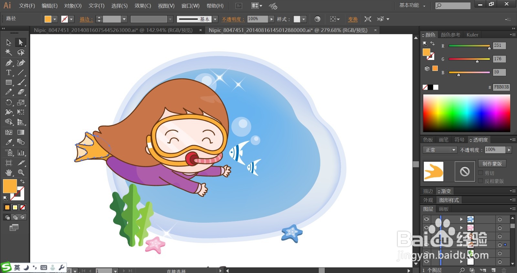
Task: Open the fill color dropdown in control bar
Action: click(55, 19)
